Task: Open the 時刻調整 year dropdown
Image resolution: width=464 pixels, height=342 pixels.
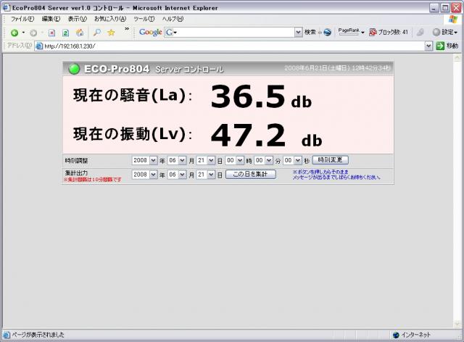Action: click(144, 160)
